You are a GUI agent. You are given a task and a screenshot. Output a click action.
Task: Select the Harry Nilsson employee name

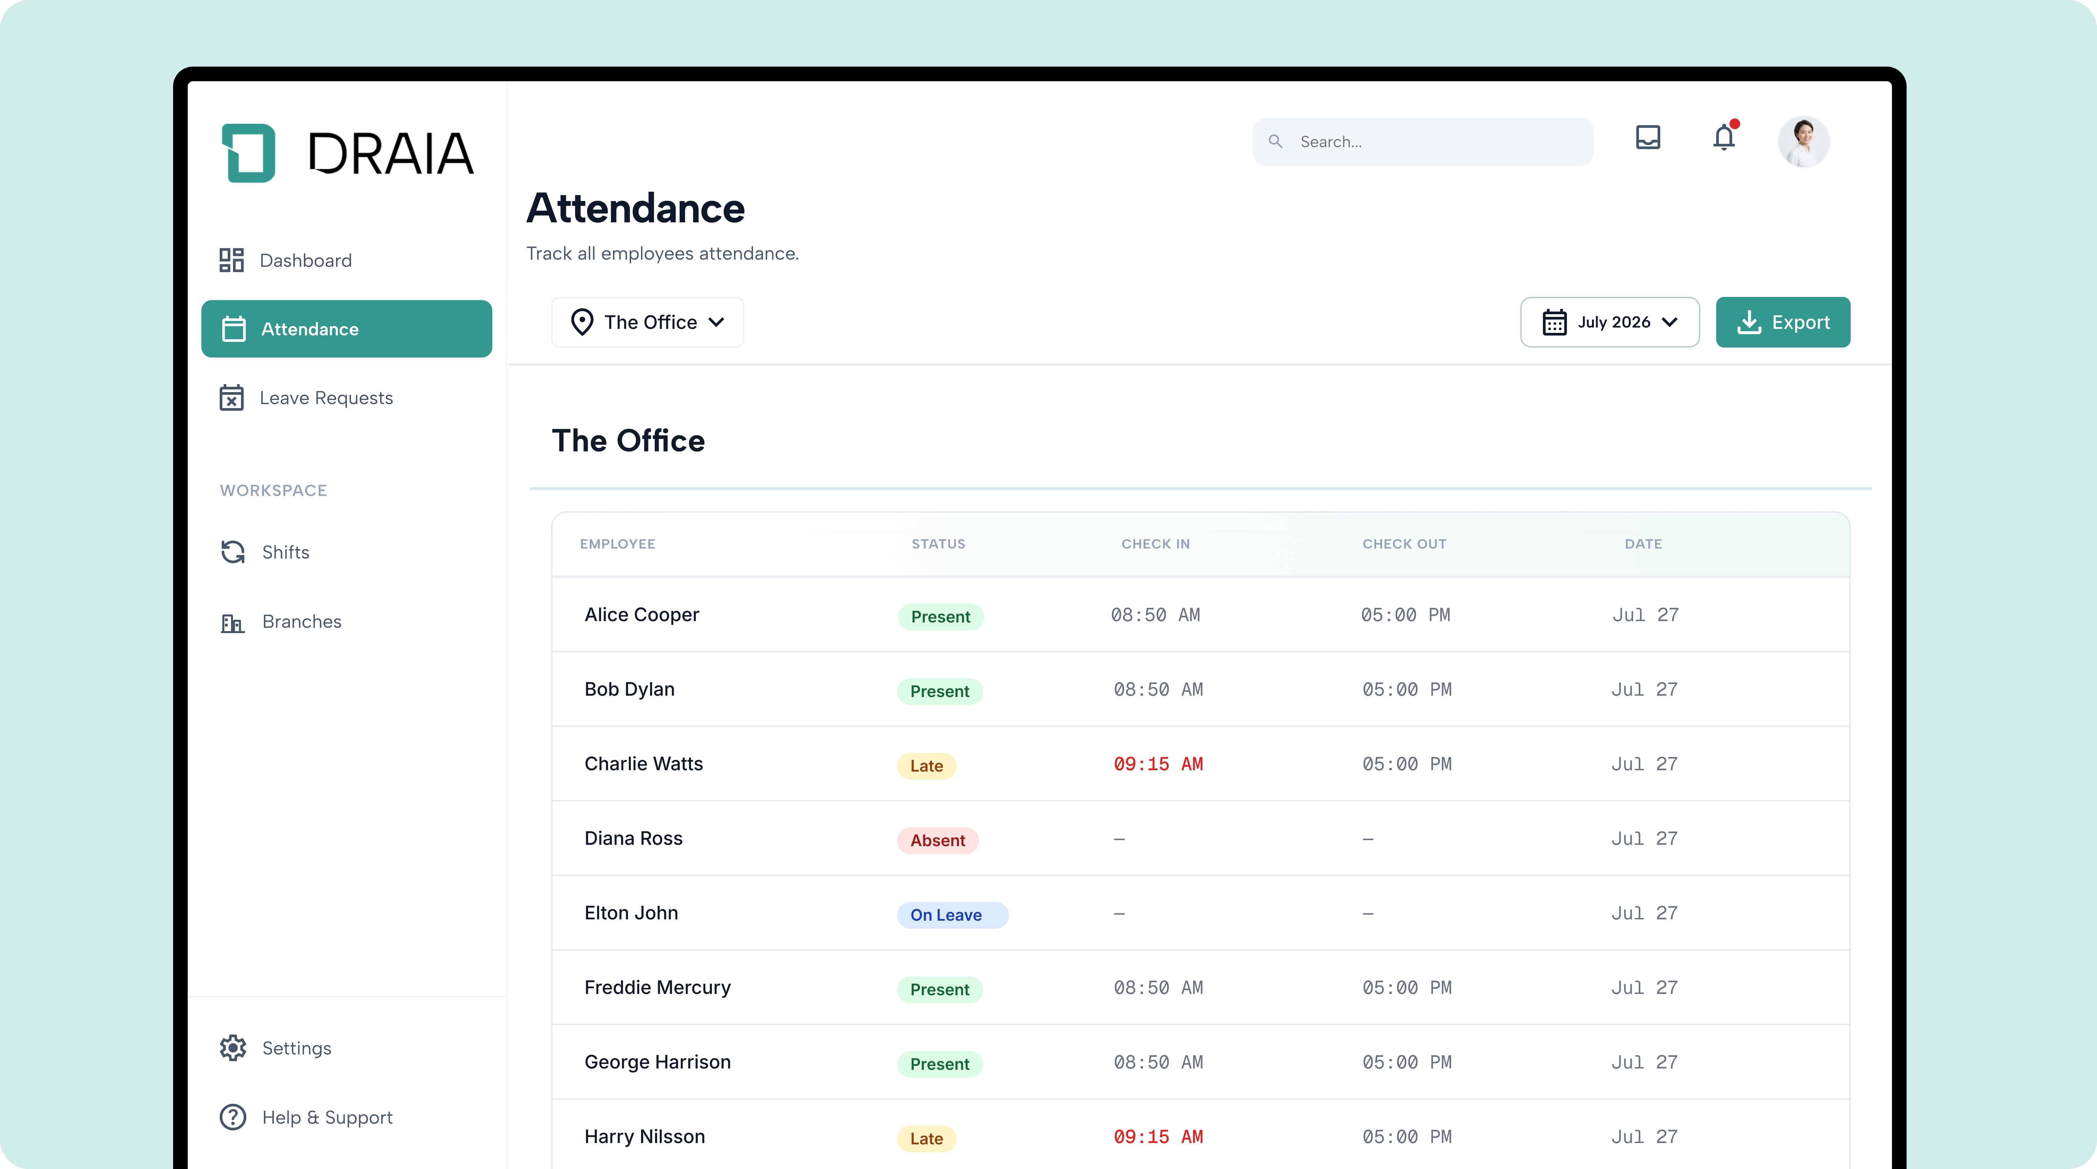pos(645,1136)
